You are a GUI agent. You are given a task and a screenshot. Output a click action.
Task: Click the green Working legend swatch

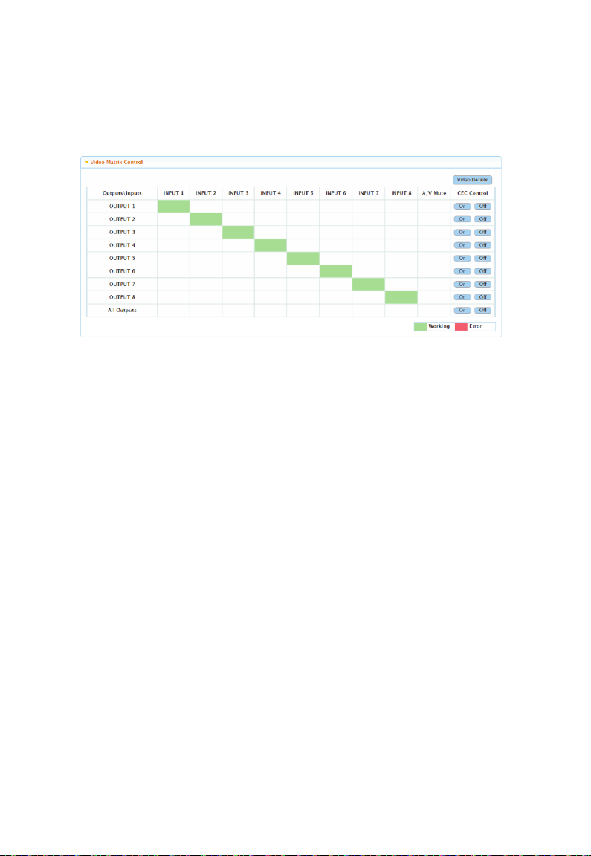pyautogui.click(x=421, y=327)
